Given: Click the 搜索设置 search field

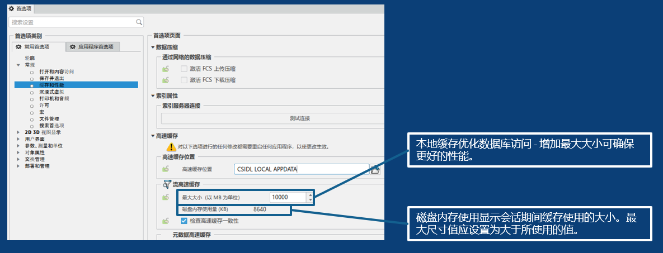Looking at the screenshot, I should point(73,22).
